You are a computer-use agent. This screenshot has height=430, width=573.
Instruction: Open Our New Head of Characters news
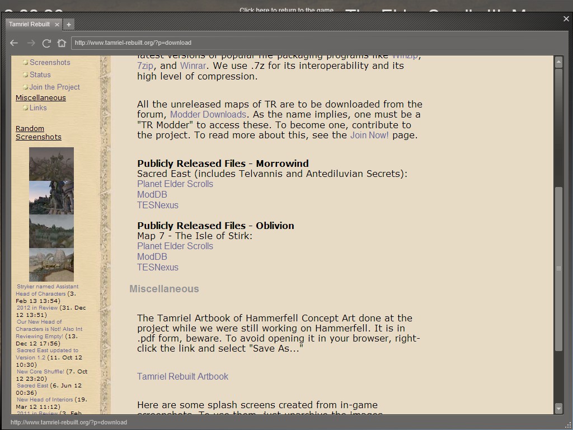(x=49, y=329)
